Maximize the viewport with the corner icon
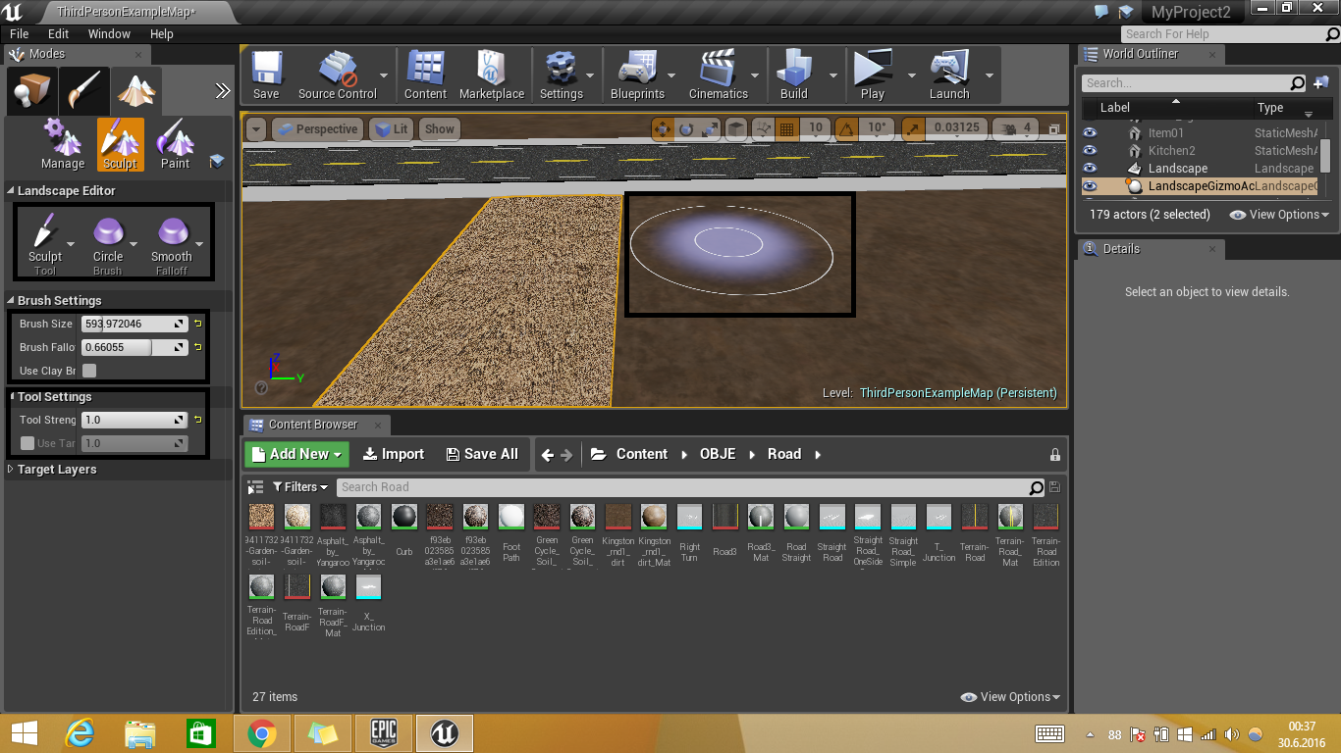Image resolution: width=1341 pixels, height=753 pixels. point(1054,128)
